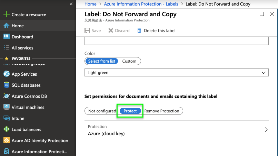Select the Protect permission option
Viewport: 278px width, 156px height.
coord(130,111)
